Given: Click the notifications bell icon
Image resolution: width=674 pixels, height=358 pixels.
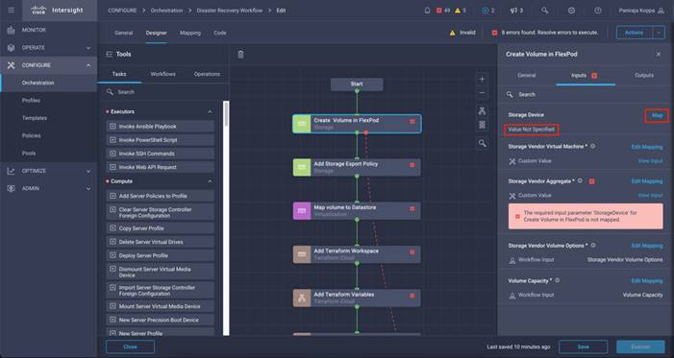Looking at the screenshot, I should (427, 11).
